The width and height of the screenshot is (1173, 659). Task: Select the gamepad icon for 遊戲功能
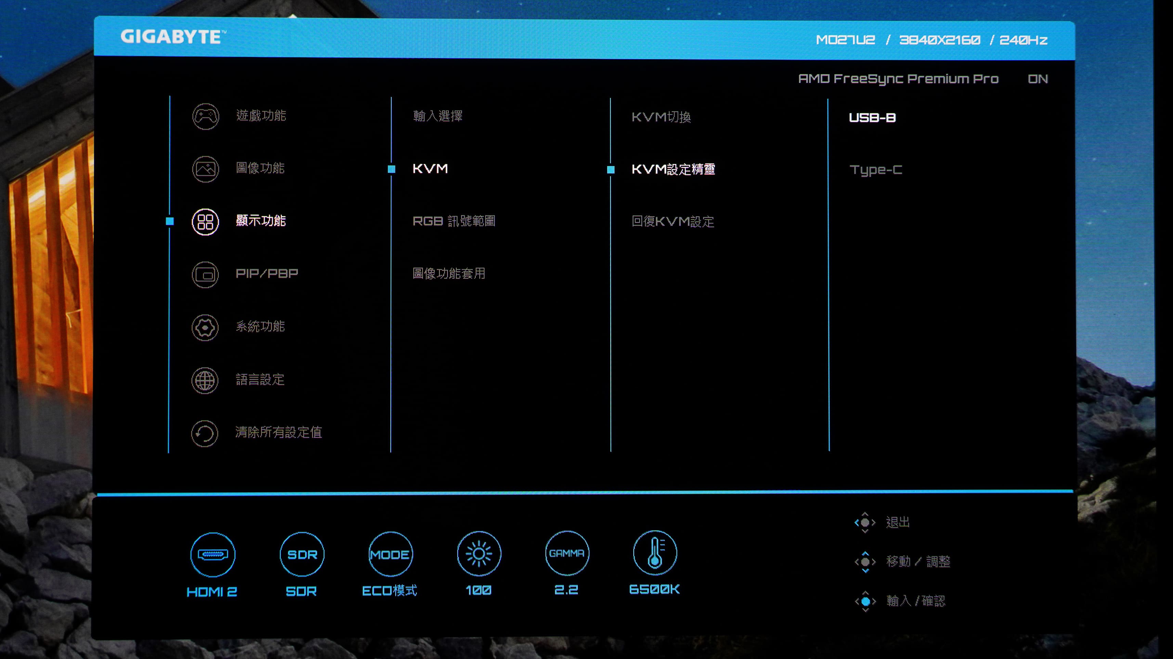205,116
